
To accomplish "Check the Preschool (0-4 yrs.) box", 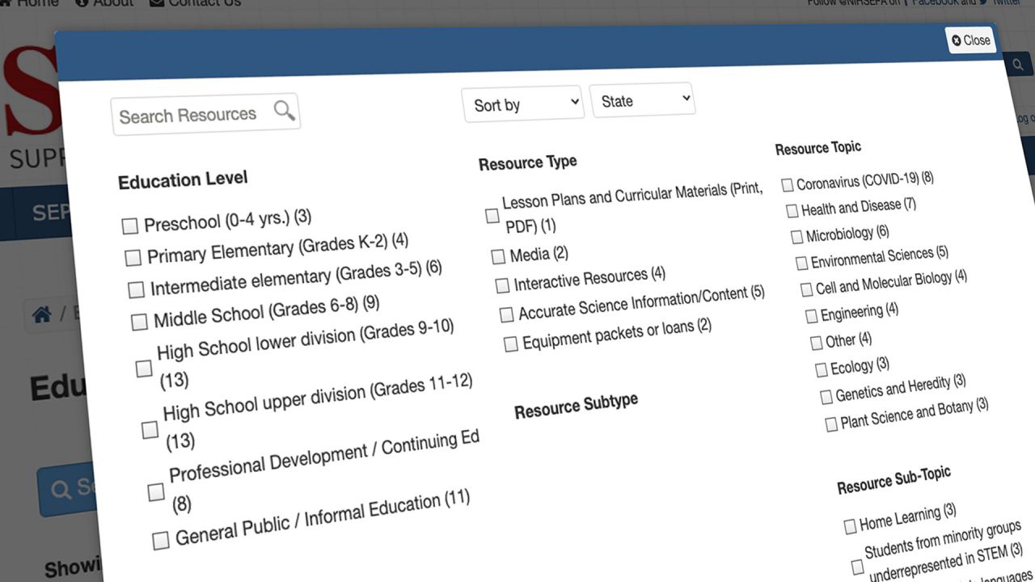I will tap(129, 226).
